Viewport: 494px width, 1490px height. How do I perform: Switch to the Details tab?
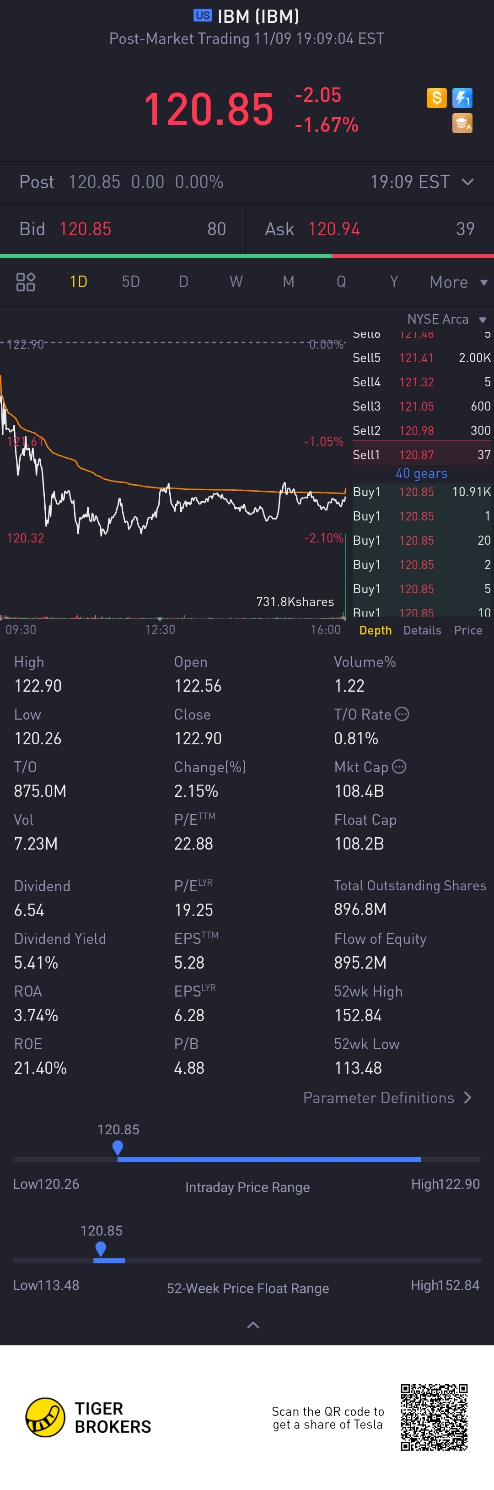[422, 630]
